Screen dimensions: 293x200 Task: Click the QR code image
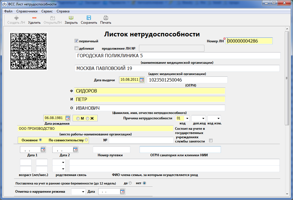tap(29, 51)
